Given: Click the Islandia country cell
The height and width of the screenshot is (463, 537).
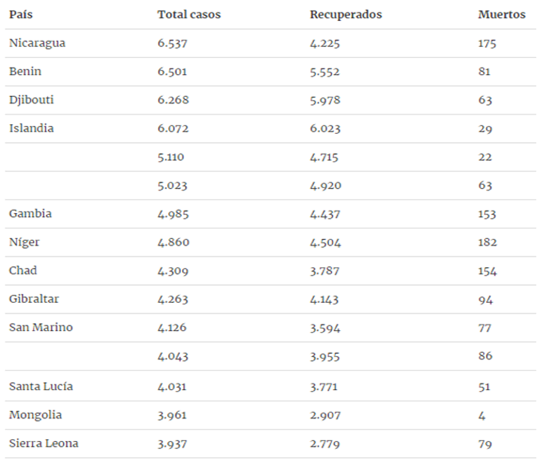Looking at the screenshot, I should pos(31,128).
